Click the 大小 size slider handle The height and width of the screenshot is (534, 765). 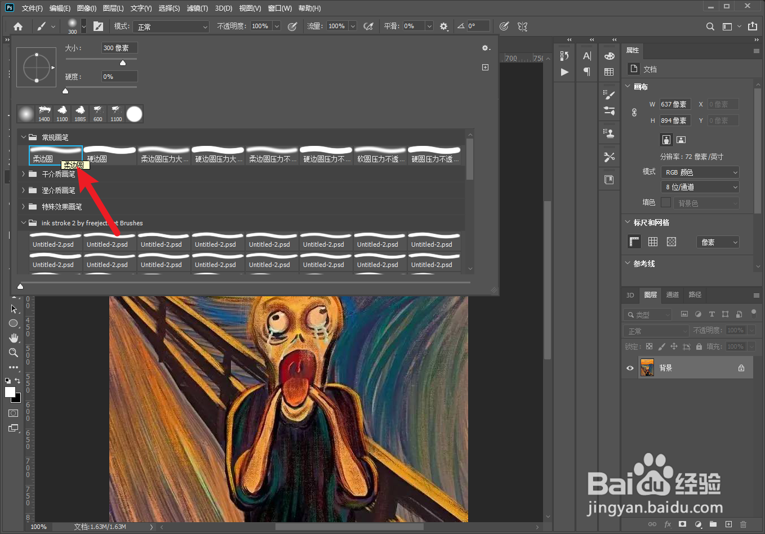pos(123,63)
